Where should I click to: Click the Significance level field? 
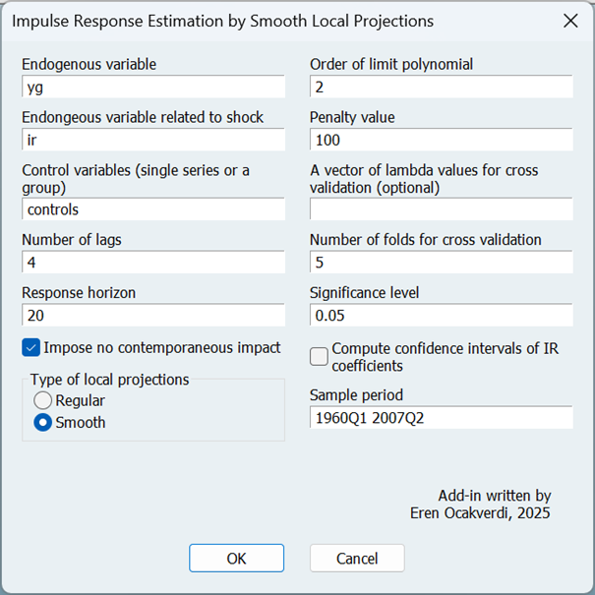coord(441,316)
